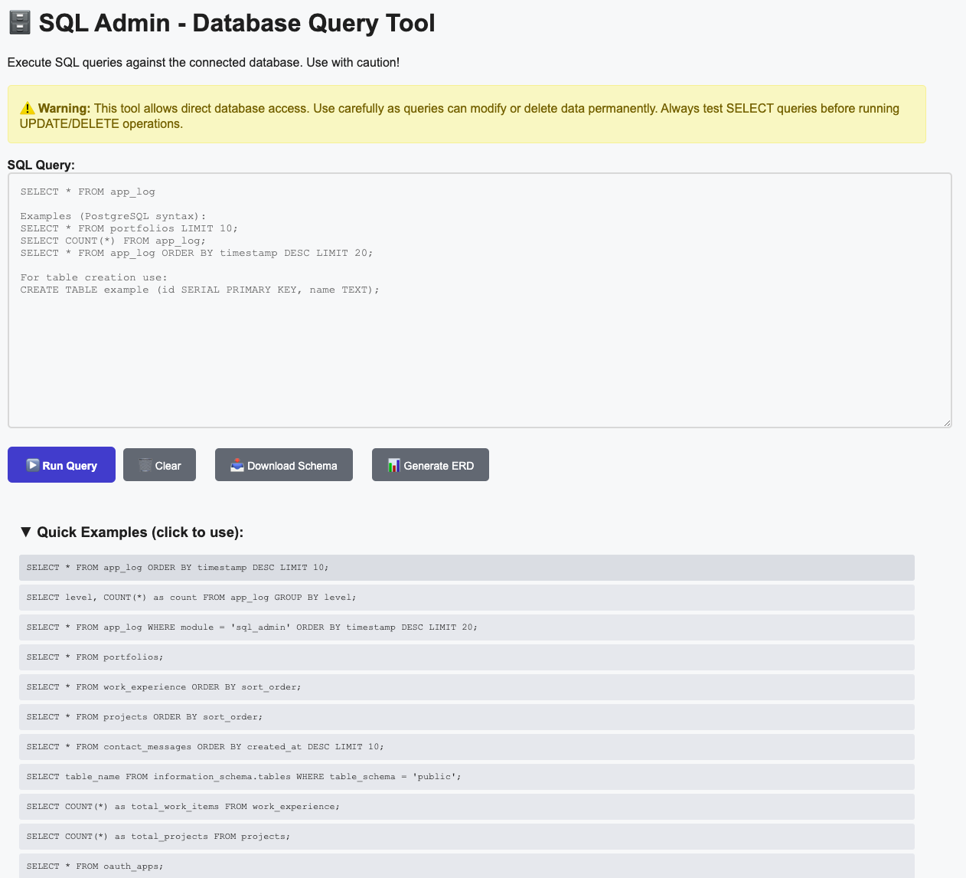Click the trash icon on Clear button
Viewport: 966px width, 878px height.
point(145,465)
